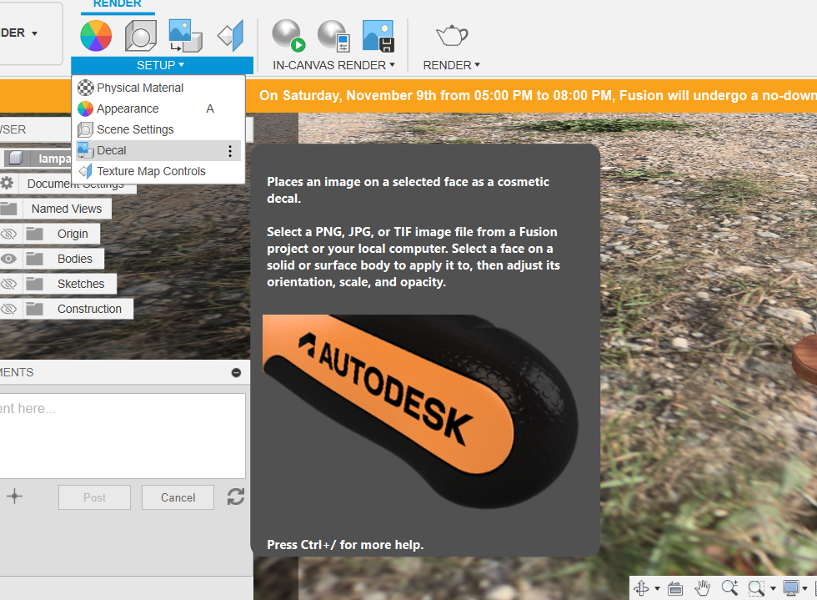Click the lampa component icon in browser

[x=16, y=158]
